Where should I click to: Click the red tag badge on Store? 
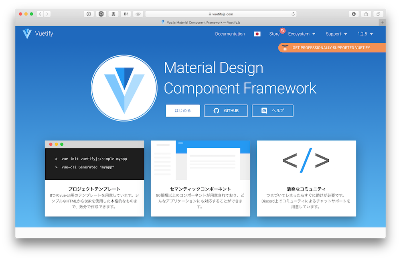click(282, 31)
